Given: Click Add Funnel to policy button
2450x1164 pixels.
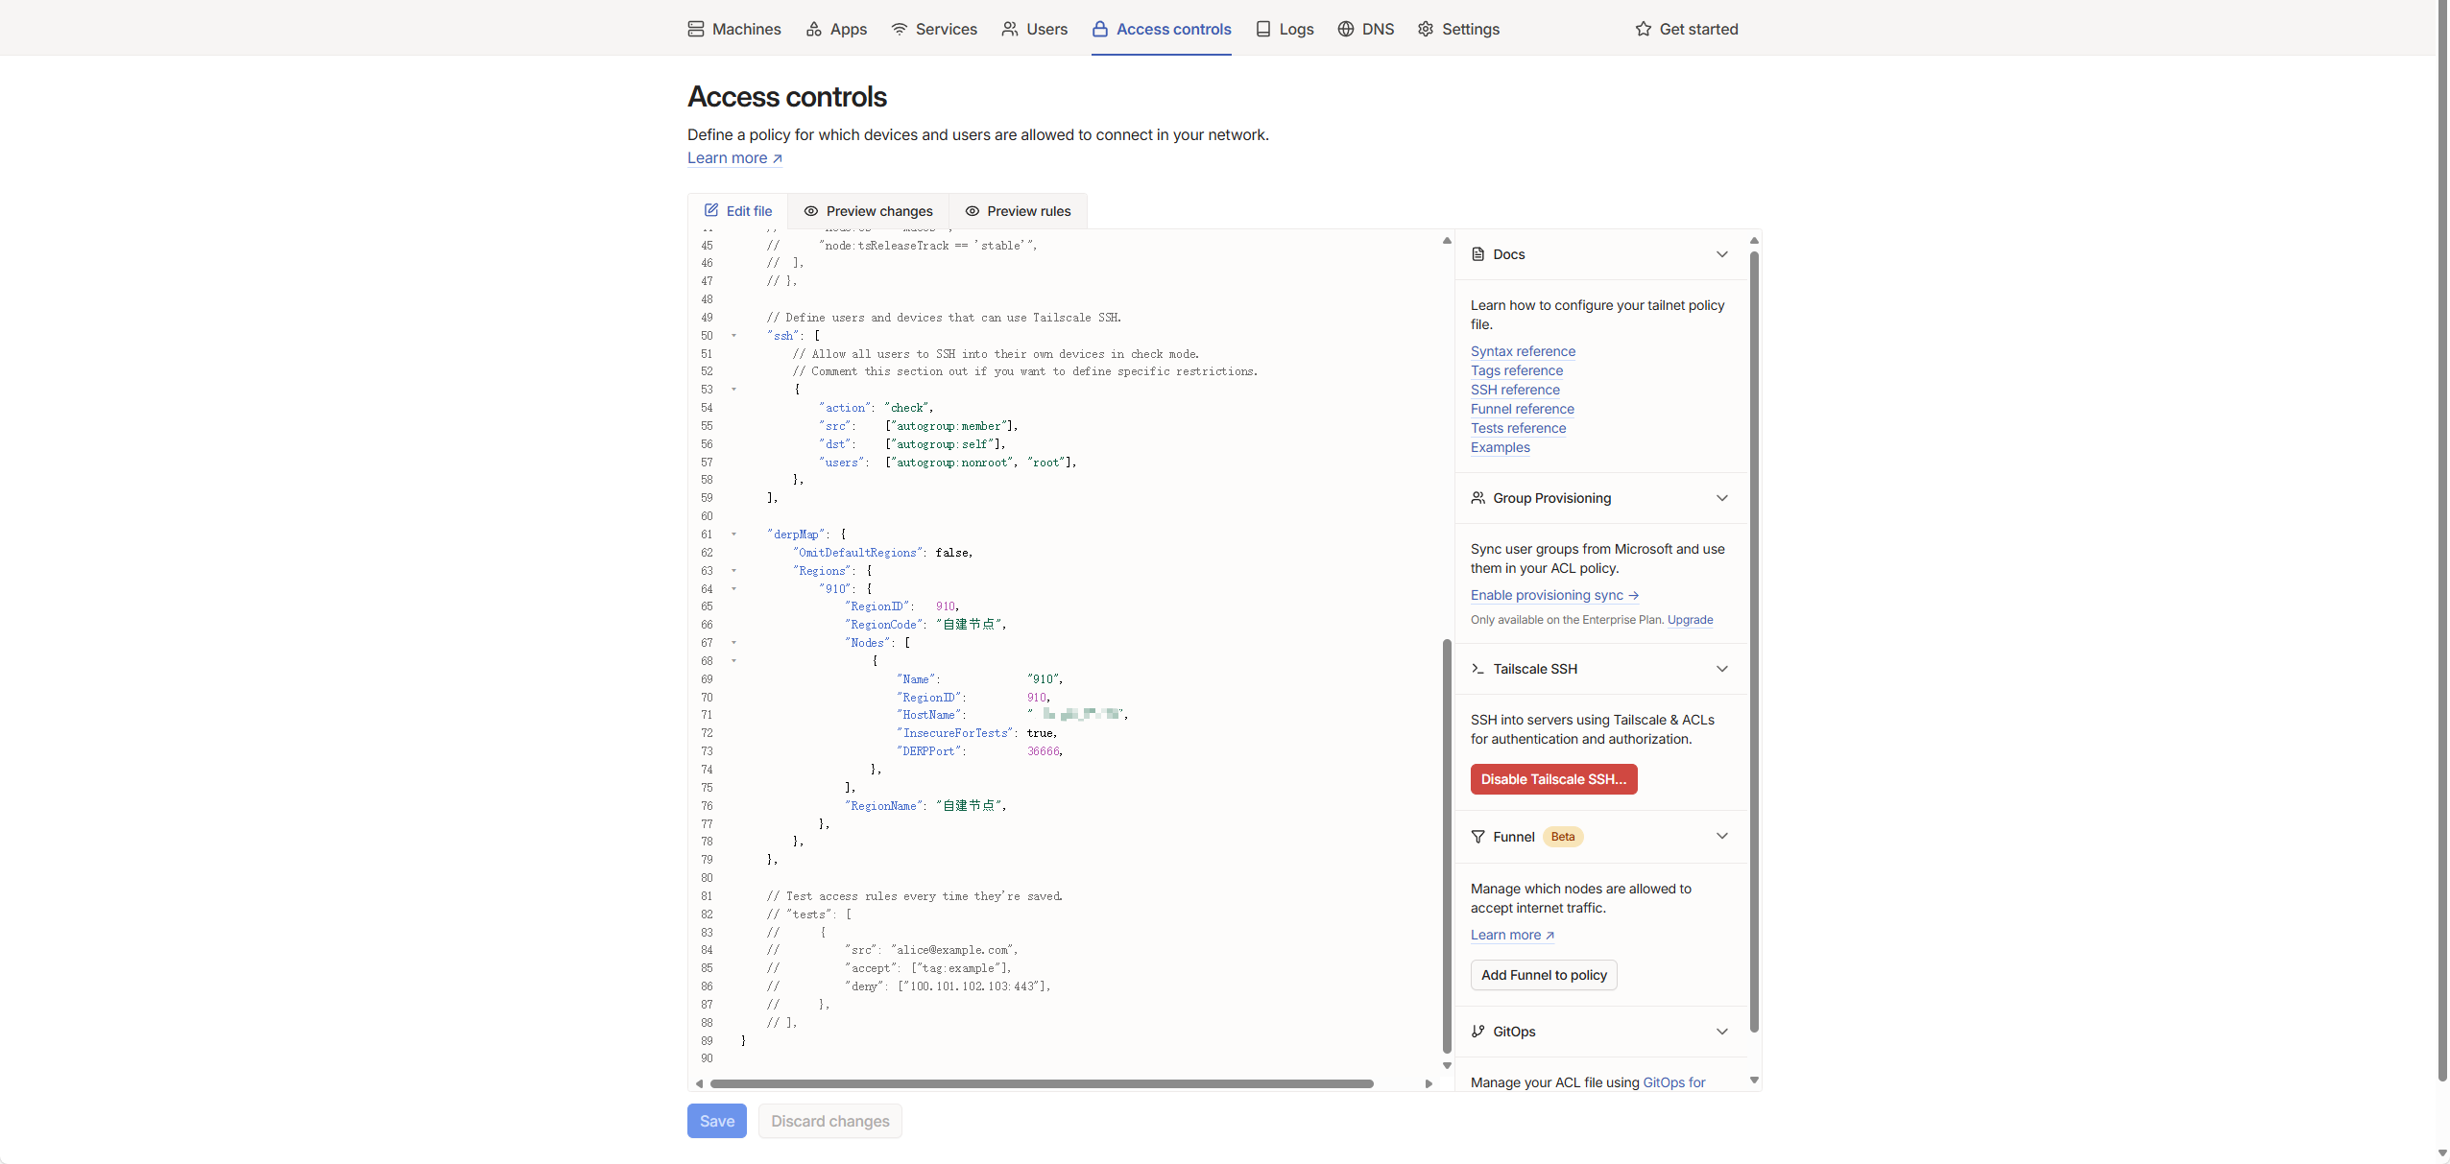Looking at the screenshot, I should click(x=1544, y=975).
